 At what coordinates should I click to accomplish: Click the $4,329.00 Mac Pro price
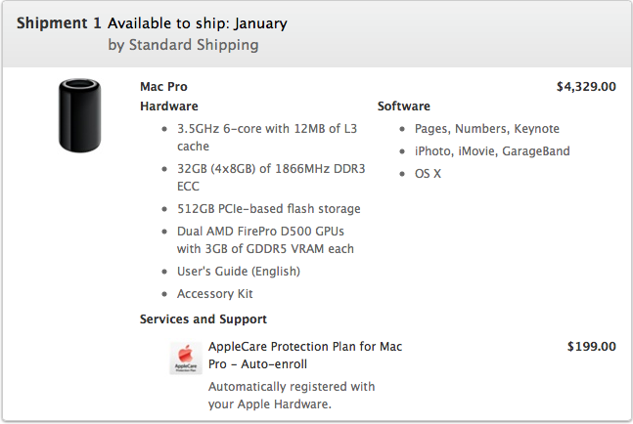[586, 86]
